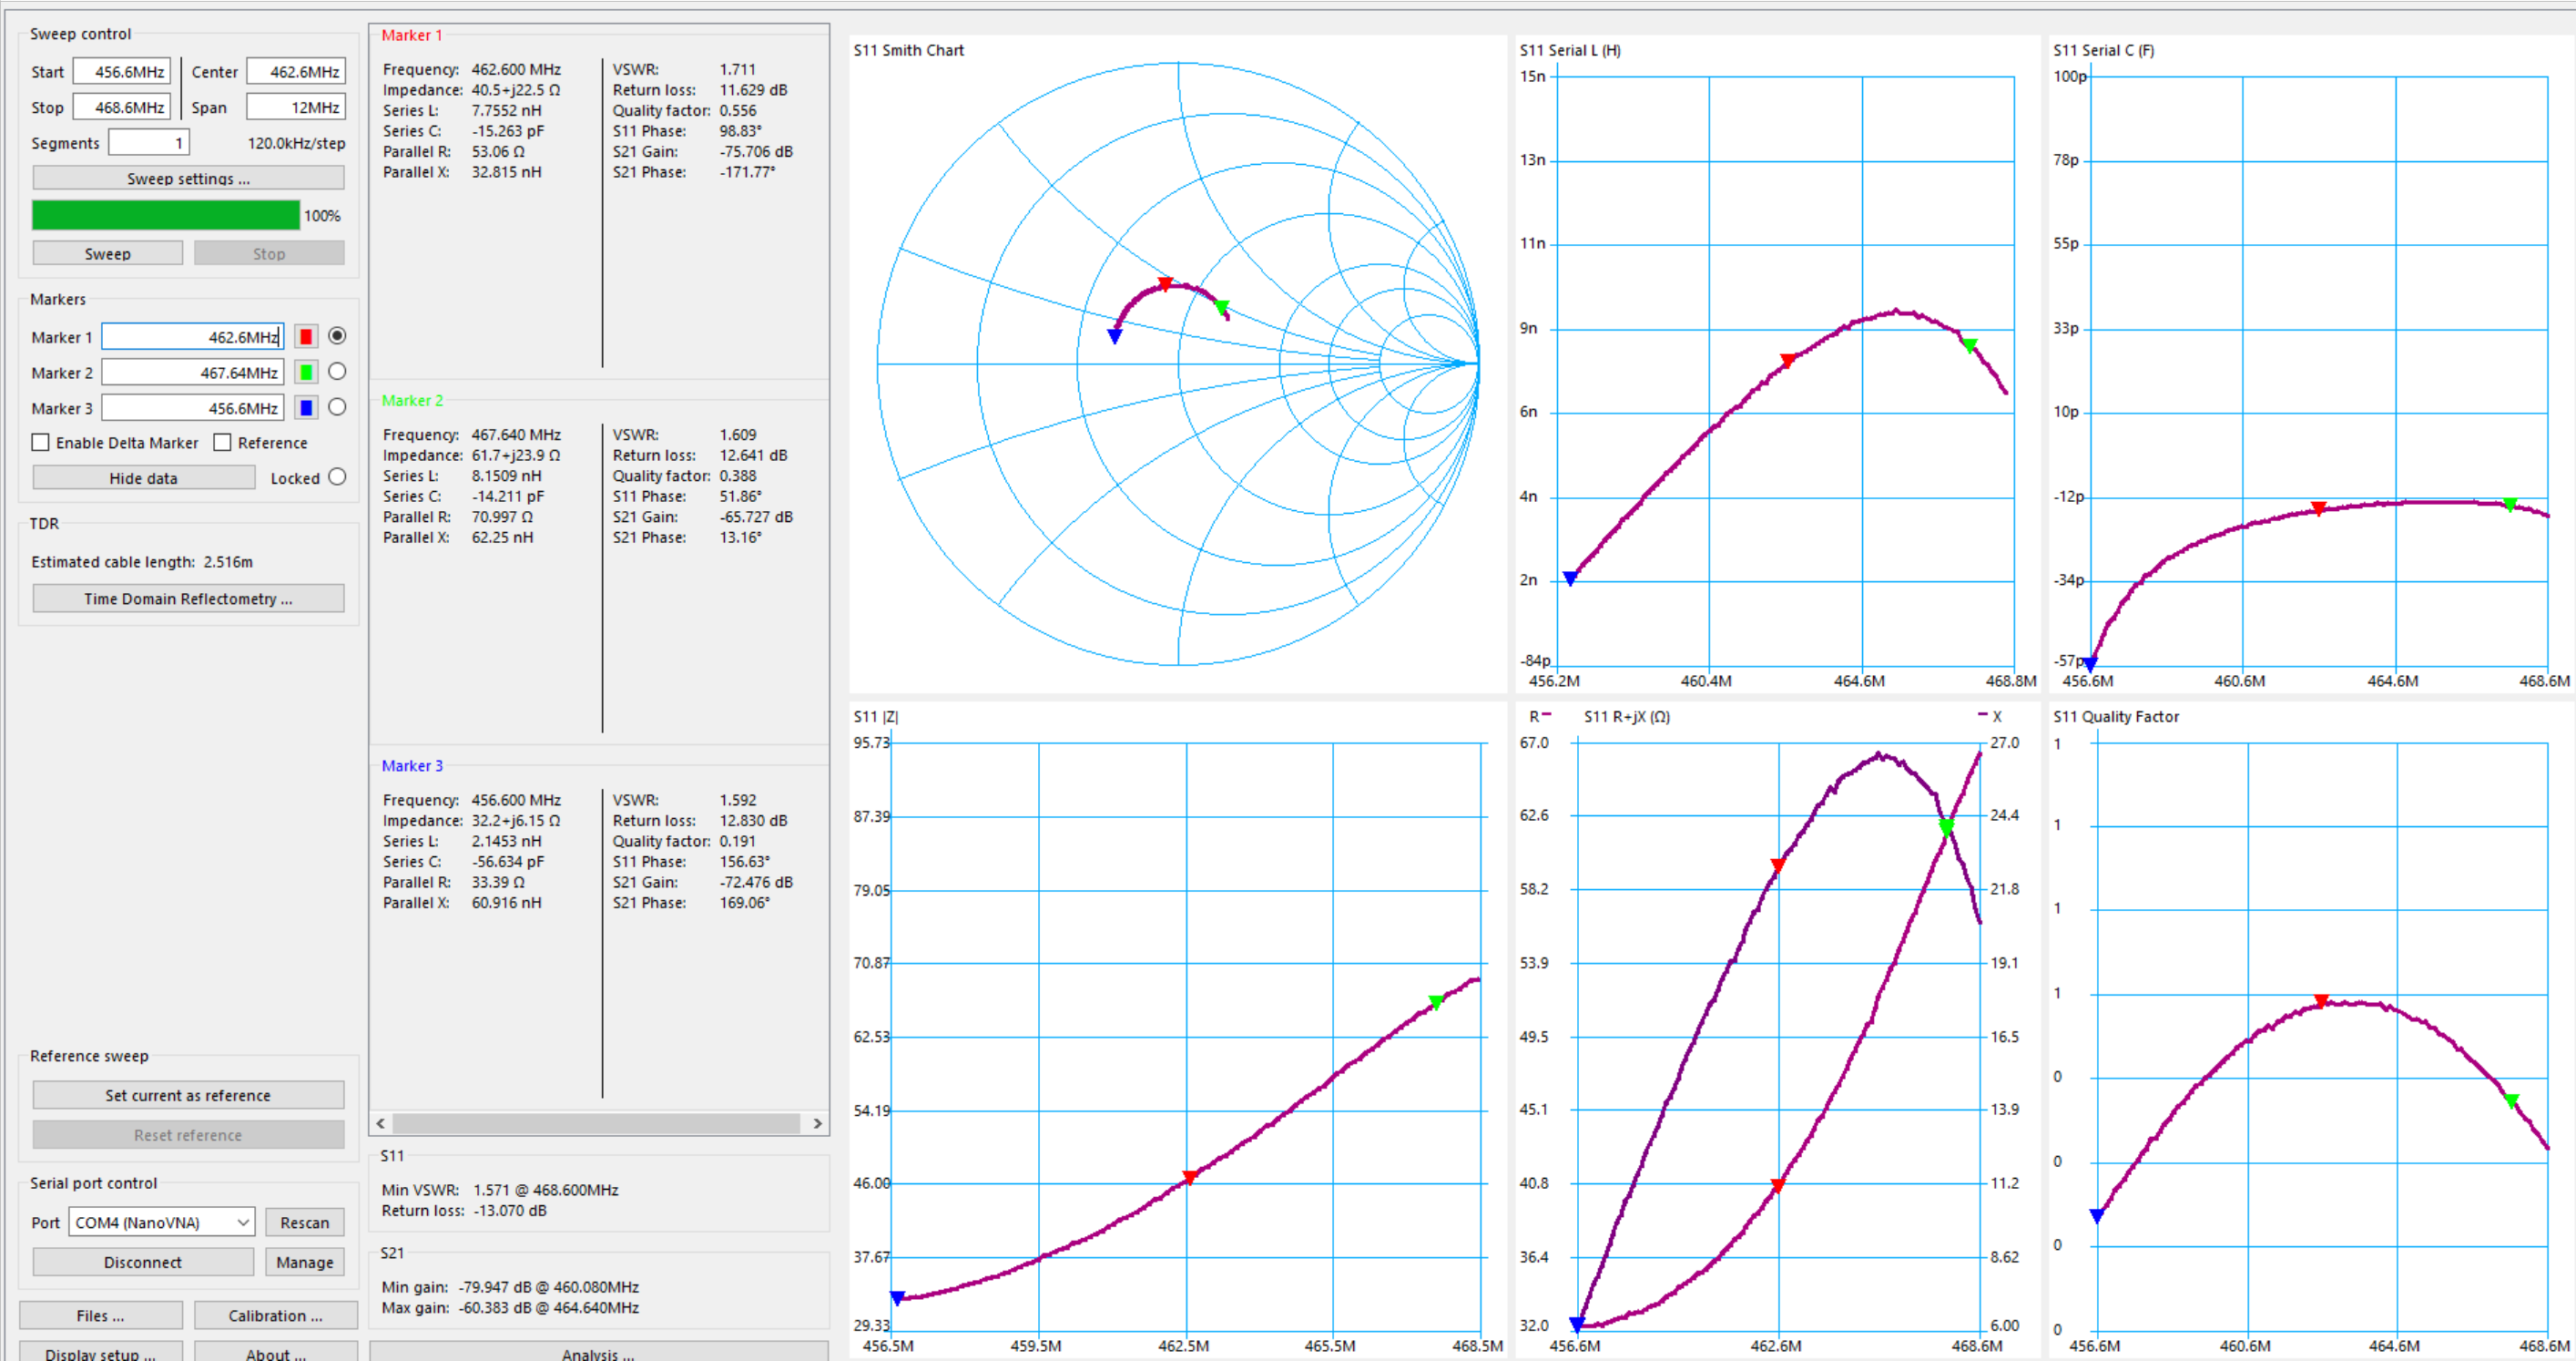The image size is (2576, 1361).
Task: Open the About dialog
Action: 276,1352
